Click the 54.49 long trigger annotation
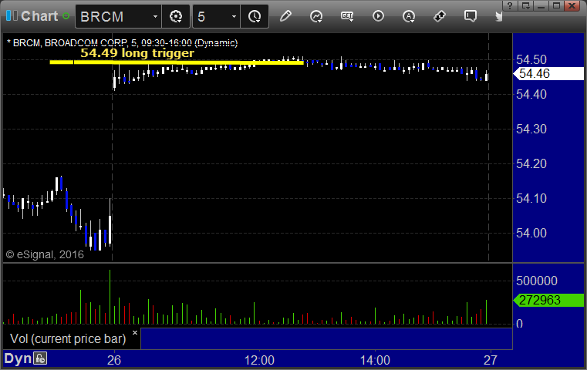The height and width of the screenshot is (370, 587). (137, 52)
